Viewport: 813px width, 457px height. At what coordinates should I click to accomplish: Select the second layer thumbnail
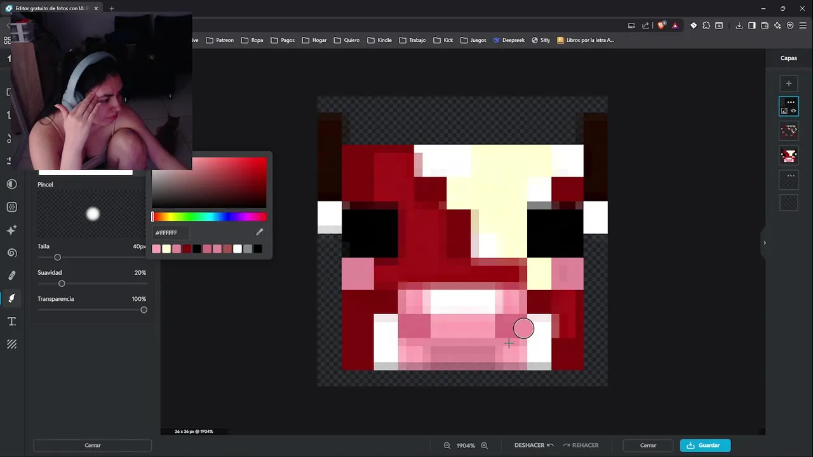[789, 131]
